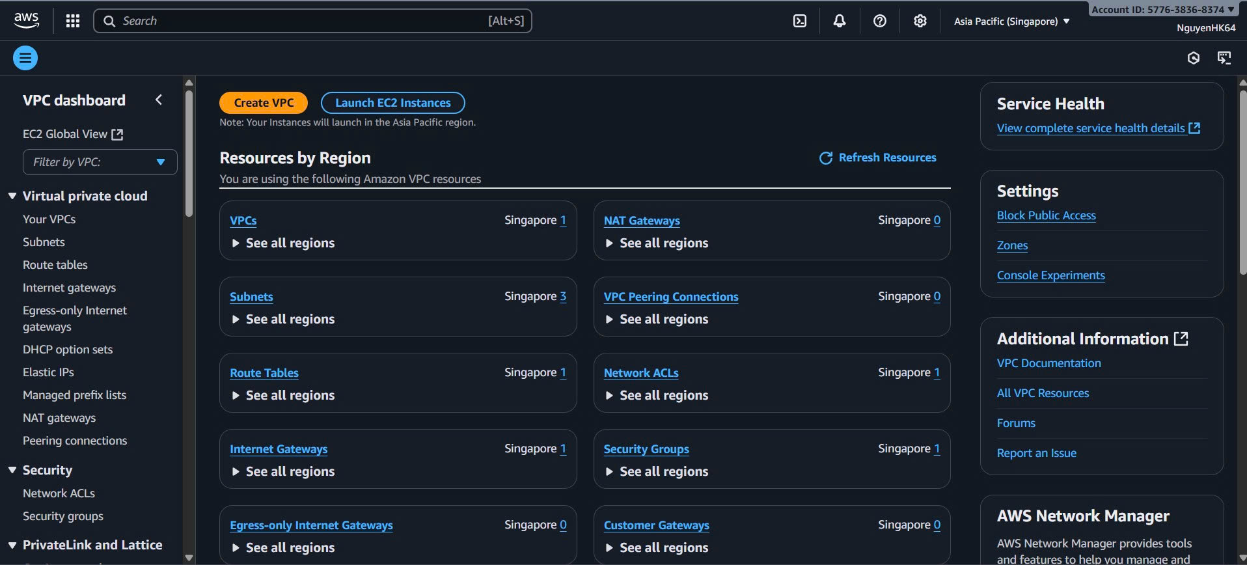Screen dimensions: 1247x565
Task: Open the Account ID dropdown menu
Action: (x=1163, y=9)
